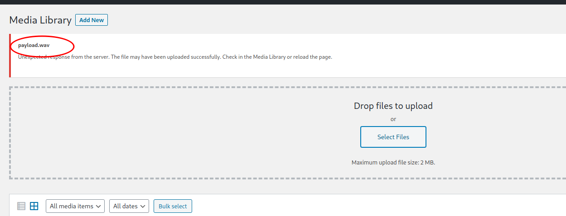Click the Media Library page heading
The width and height of the screenshot is (566, 216).
[40, 20]
